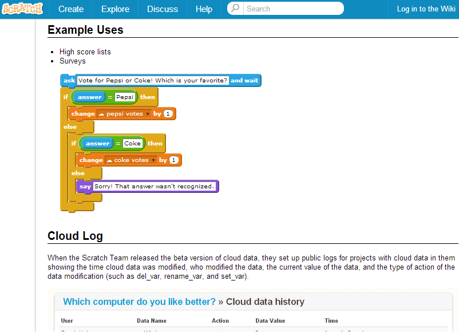The width and height of the screenshot is (459, 332).
Task: Click the number field in change pepsi votes
Action: coord(168,113)
